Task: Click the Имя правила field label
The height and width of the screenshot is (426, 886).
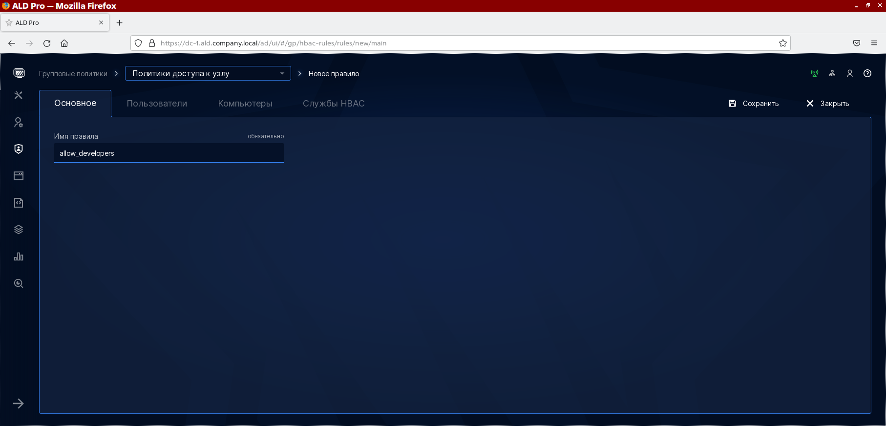Action: tap(76, 136)
